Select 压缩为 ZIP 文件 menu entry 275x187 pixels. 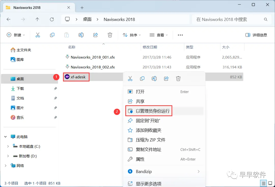point(164,140)
